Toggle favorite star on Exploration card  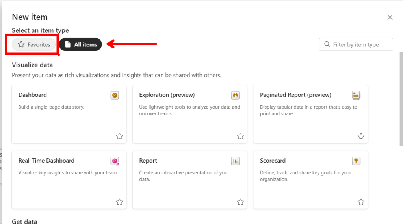pos(240,136)
